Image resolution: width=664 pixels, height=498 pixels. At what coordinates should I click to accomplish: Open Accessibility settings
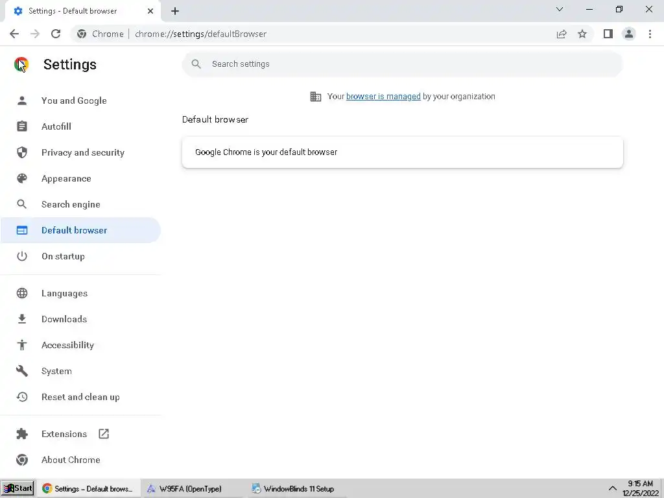(80, 345)
